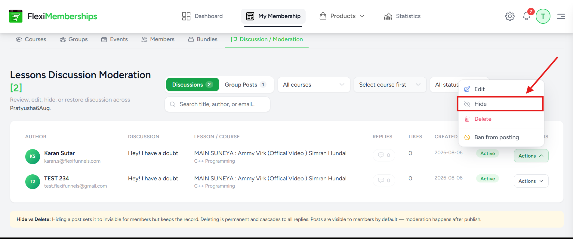Click TEST 234's lesson title text
The height and width of the screenshot is (239, 573).
270,179
